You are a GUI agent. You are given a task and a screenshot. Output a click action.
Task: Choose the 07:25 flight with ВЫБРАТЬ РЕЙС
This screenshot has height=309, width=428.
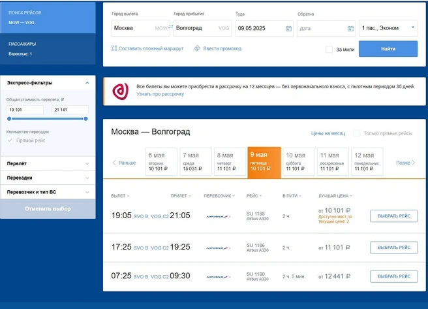394,276
